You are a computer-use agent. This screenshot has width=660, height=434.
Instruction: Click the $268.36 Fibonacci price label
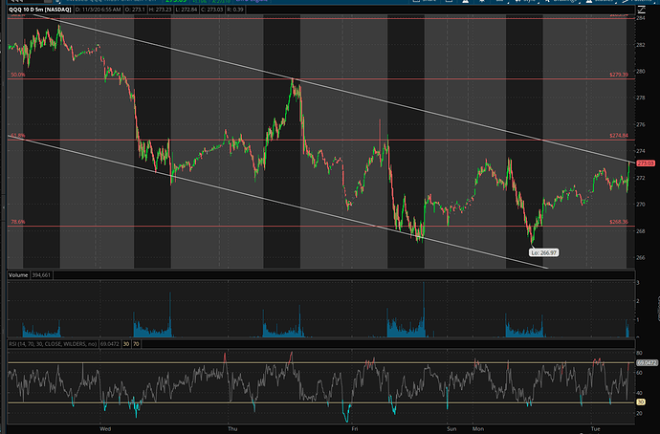tap(619, 222)
